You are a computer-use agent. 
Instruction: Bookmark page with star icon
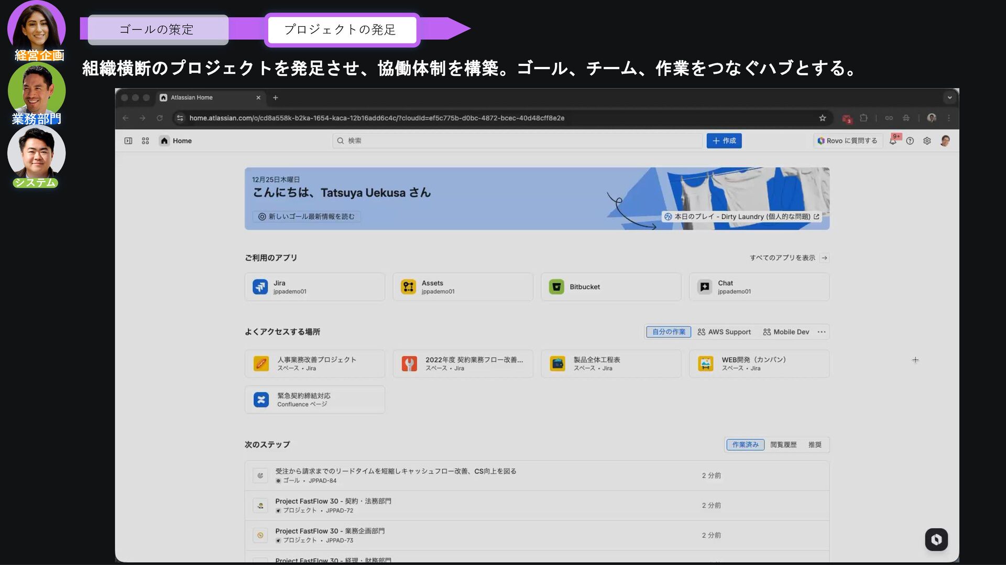pos(823,118)
